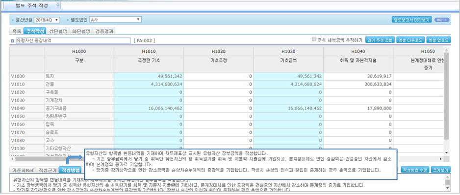Focus the 유형자산 증감내역 title input field
Viewport: 460px width, 195px height.
tap(73, 41)
